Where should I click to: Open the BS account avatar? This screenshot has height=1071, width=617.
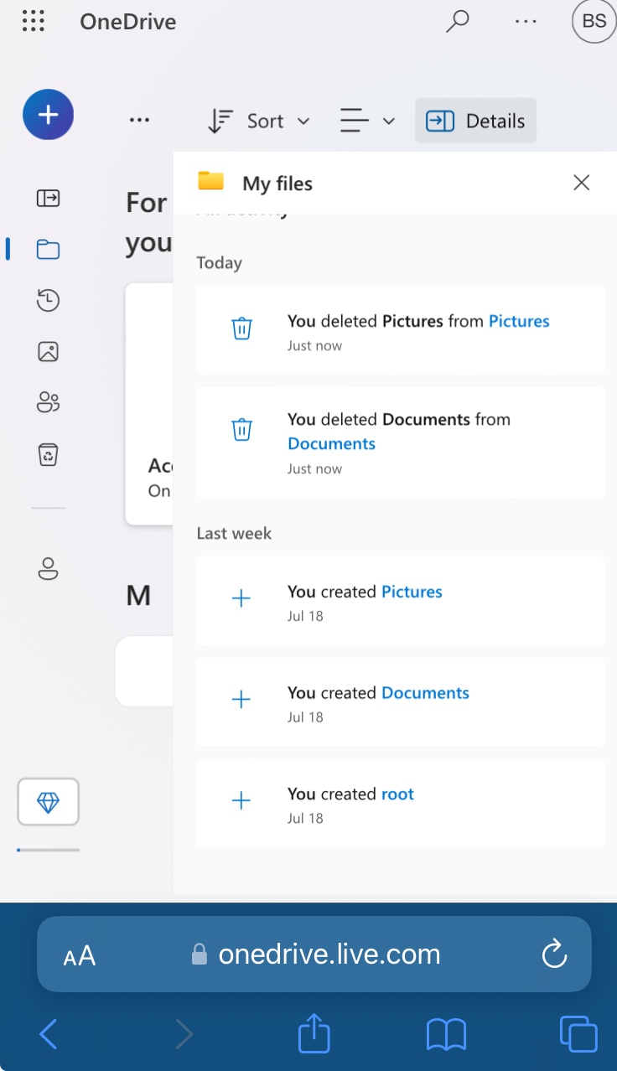(594, 21)
